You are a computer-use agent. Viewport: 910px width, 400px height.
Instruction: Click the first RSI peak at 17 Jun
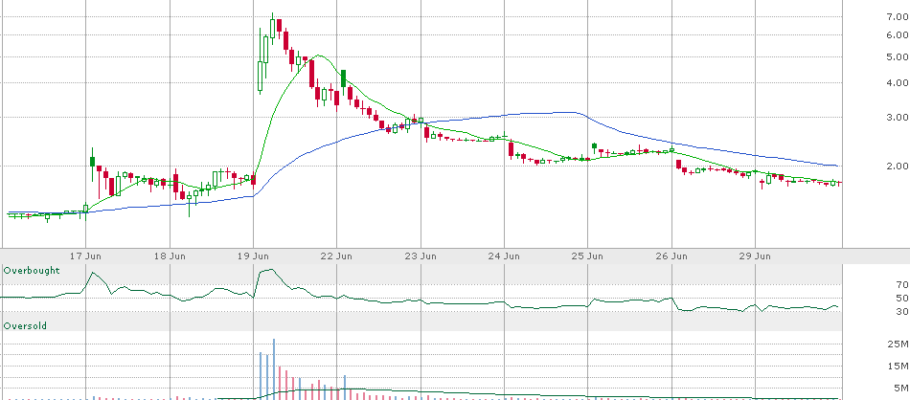coord(94,273)
